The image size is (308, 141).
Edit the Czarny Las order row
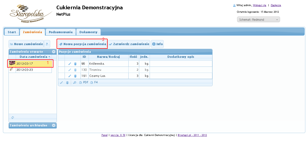pos(70,76)
